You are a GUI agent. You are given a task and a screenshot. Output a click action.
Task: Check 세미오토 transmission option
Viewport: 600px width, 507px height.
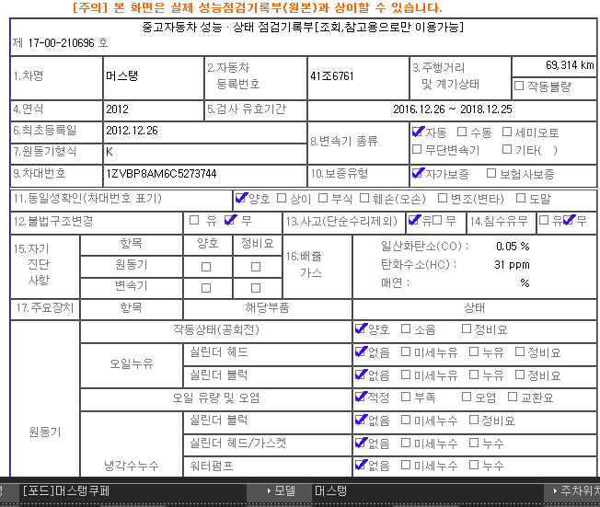(507, 133)
